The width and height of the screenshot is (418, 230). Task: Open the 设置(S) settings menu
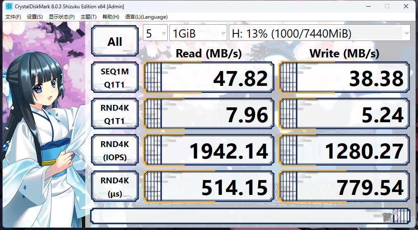35,17
